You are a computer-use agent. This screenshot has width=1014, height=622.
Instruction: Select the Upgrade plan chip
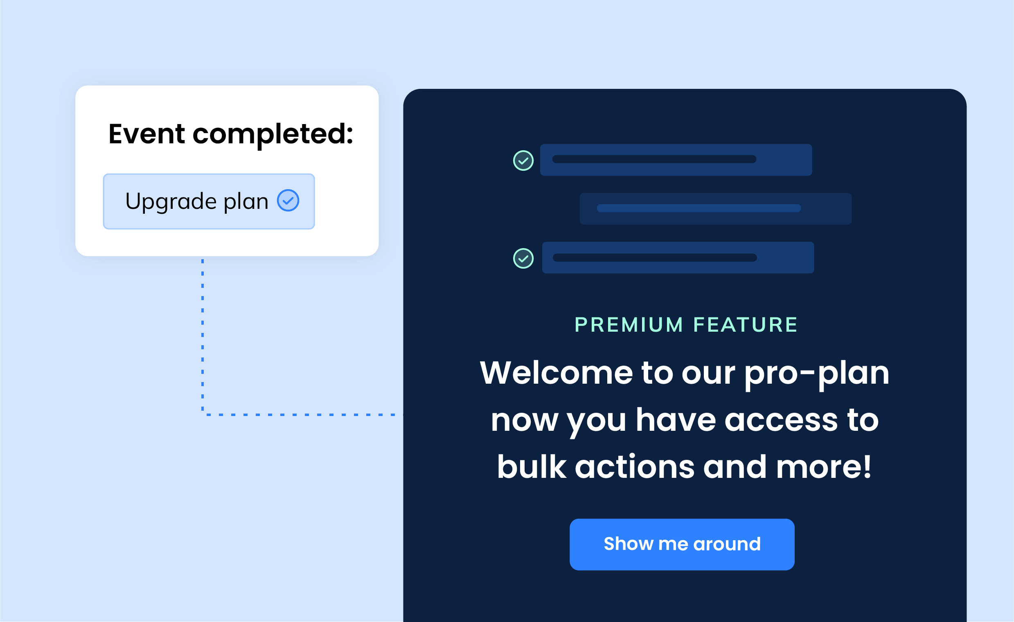(x=209, y=201)
